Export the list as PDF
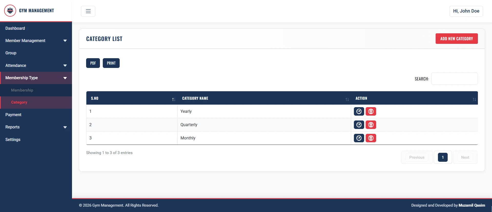This screenshot has width=492, height=212. 93,63
